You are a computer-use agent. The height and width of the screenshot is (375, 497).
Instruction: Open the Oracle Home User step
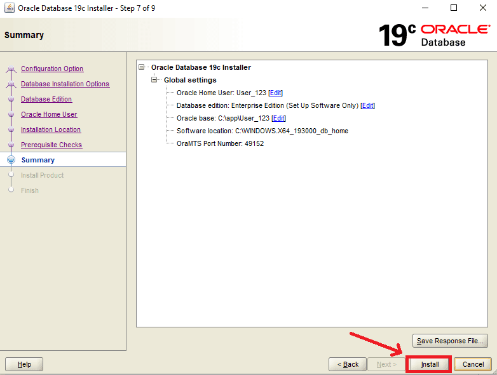point(49,114)
